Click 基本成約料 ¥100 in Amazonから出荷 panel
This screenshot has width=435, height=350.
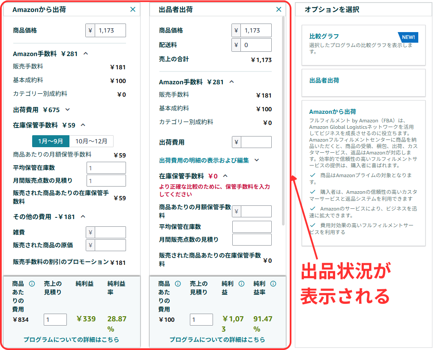pyautogui.click(x=69, y=80)
